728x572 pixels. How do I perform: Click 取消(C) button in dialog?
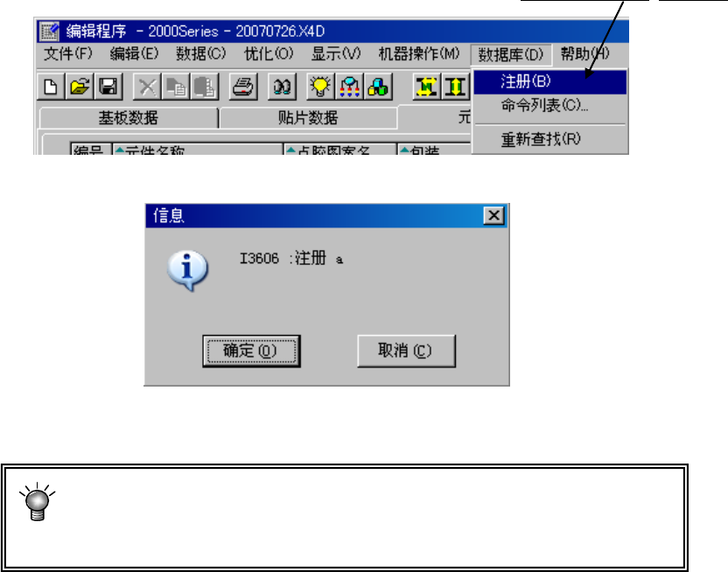[x=406, y=352]
